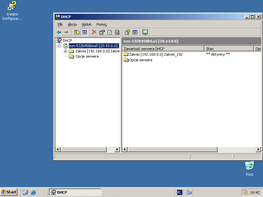Collapse the ezn-532b958b6a5 server node
The width and height of the screenshot is (263, 197).
tap(59, 46)
